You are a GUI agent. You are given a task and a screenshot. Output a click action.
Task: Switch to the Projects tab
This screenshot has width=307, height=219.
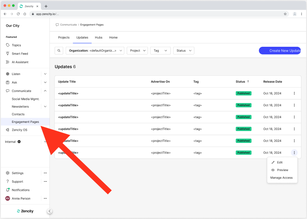pos(64,37)
